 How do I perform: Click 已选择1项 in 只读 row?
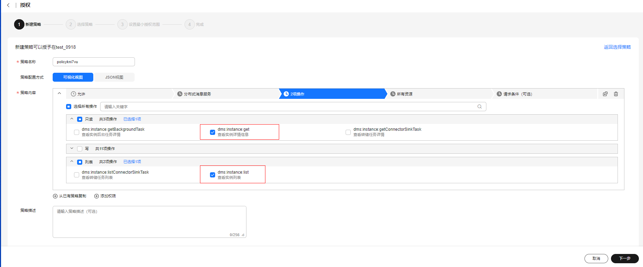pos(132,119)
